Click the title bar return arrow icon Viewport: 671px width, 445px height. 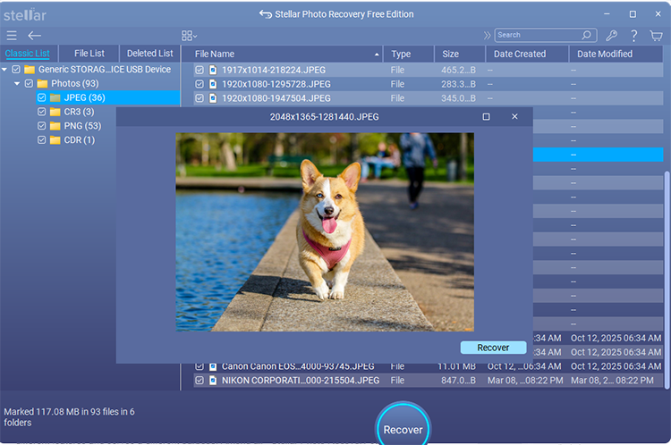click(x=266, y=14)
